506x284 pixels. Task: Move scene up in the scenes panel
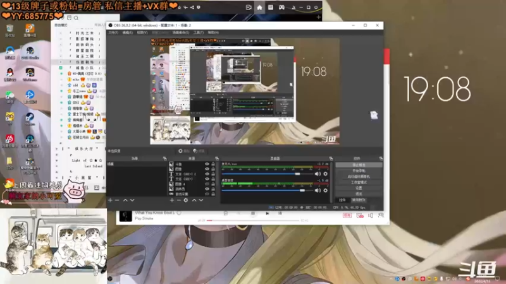click(125, 200)
